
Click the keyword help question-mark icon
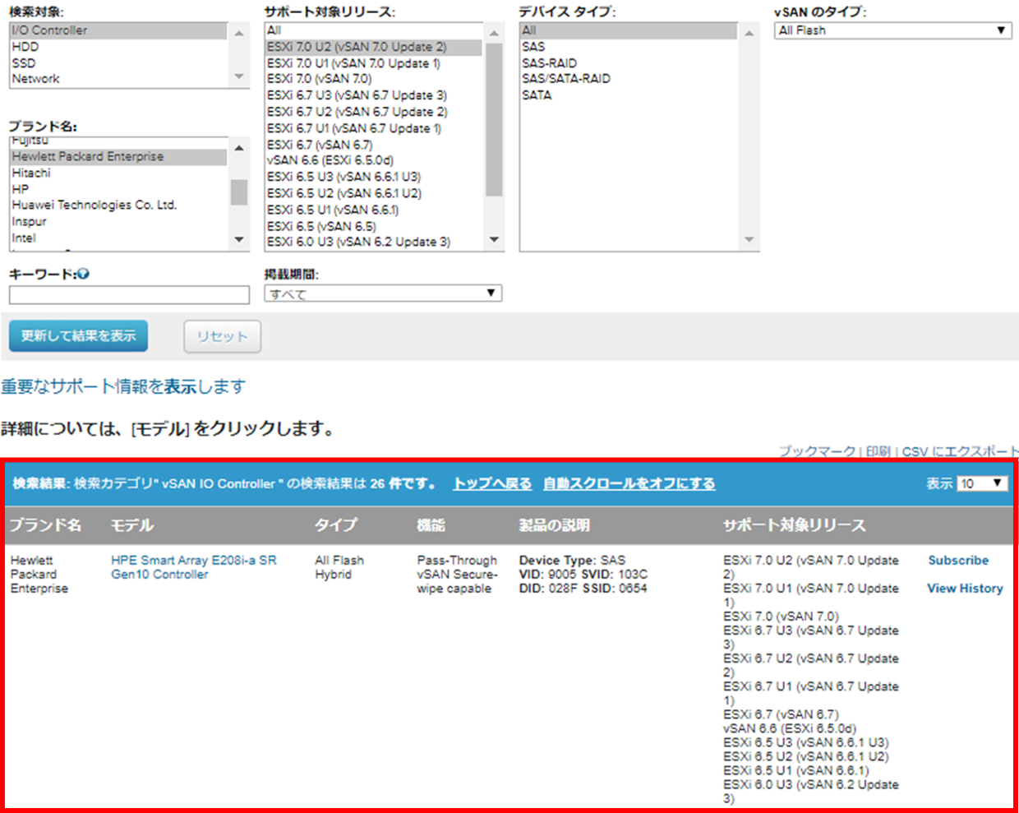(84, 275)
